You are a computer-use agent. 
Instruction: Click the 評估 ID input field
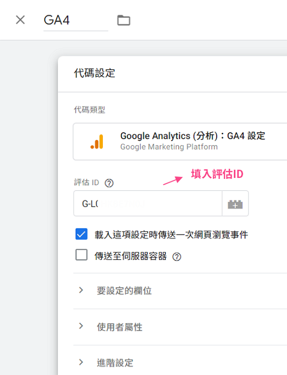click(148, 204)
